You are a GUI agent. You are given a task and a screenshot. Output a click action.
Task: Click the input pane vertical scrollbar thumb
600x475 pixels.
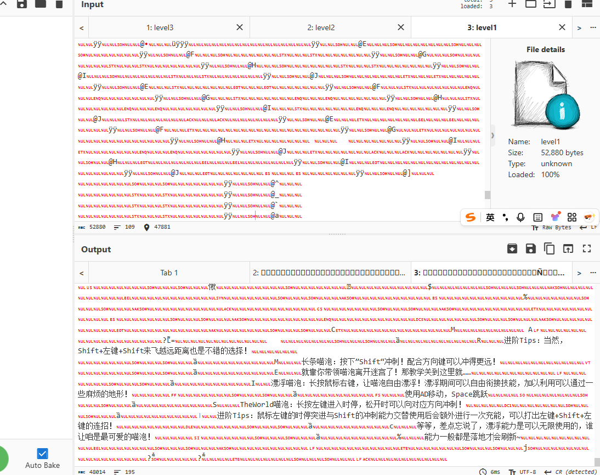[x=487, y=195]
